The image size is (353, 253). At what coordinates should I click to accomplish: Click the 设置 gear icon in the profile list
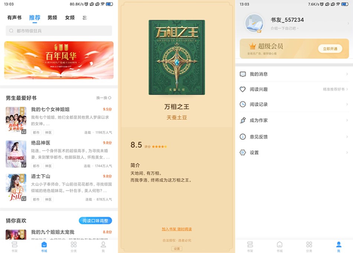pyautogui.click(x=243, y=153)
